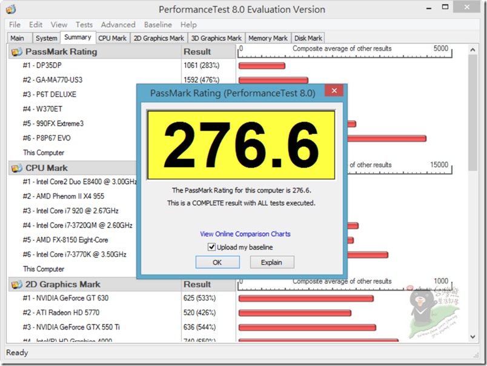Close the PassMark Rating dialog
487x366 pixels.
[334, 91]
